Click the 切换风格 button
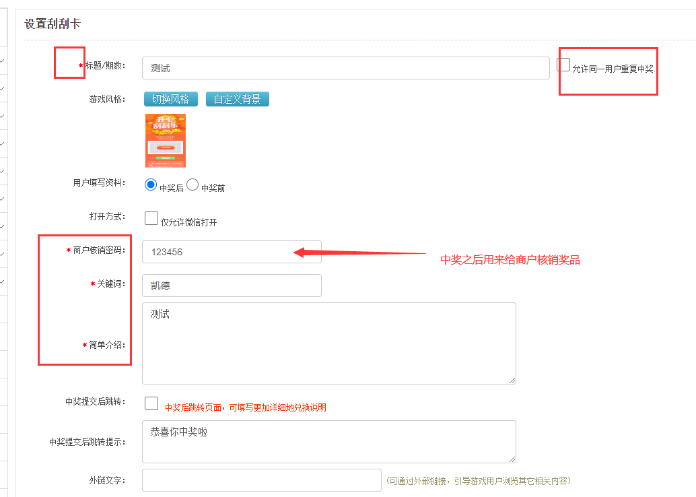Screen dimensions: 696x497 click(x=170, y=99)
